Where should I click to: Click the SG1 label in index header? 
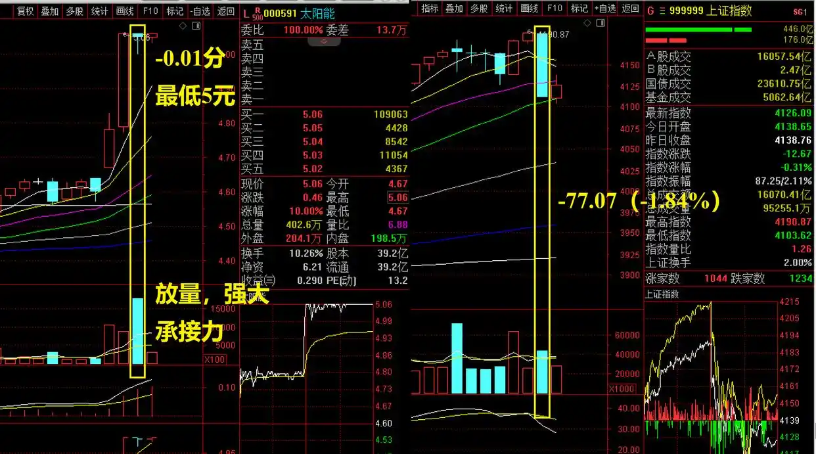(801, 12)
